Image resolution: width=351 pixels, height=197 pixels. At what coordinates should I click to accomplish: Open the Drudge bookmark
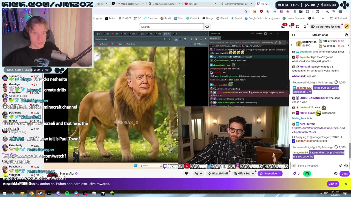point(208,18)
